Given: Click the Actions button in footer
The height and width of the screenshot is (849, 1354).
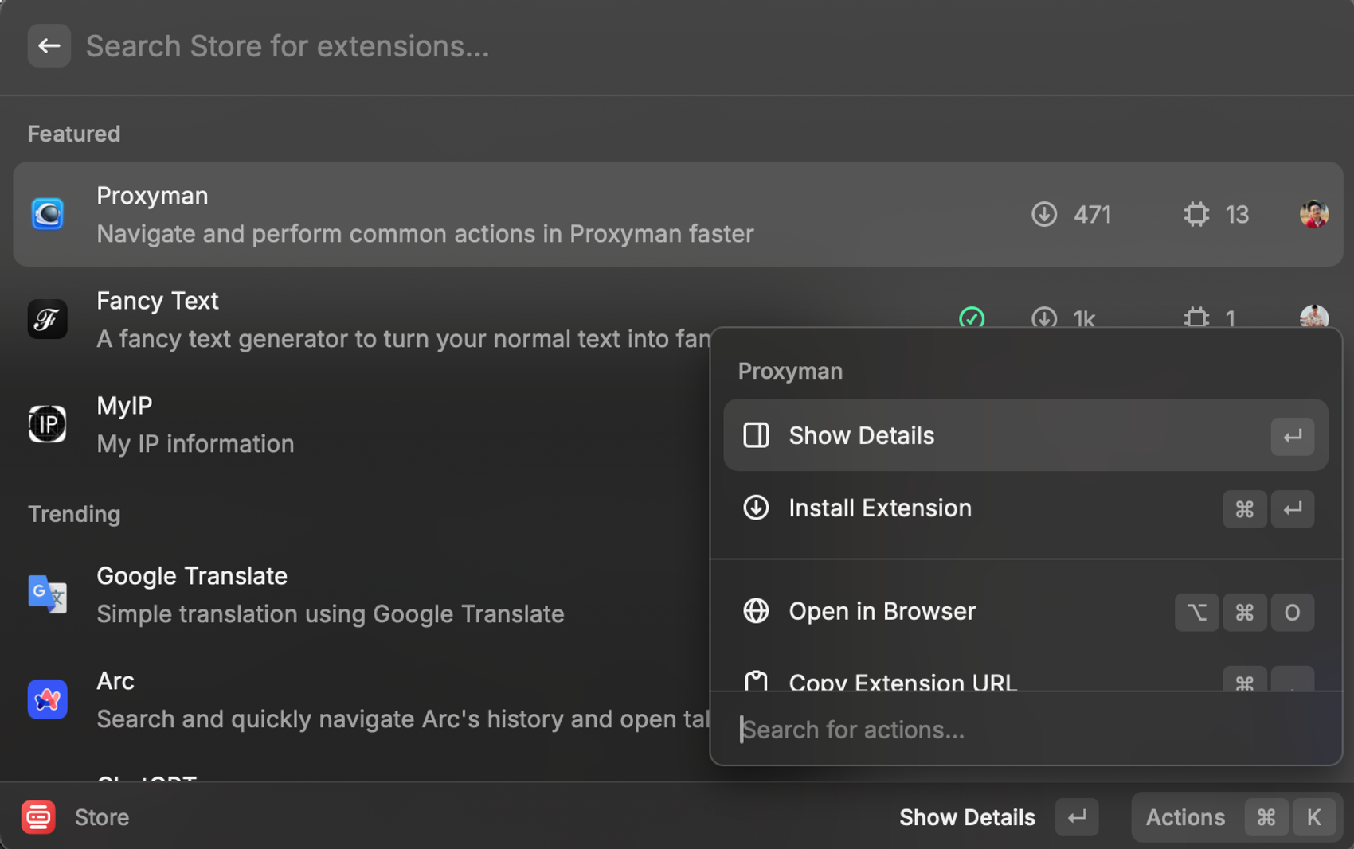Looking at the screenshot, I should pyautogui.click(x=1237, y=817).
